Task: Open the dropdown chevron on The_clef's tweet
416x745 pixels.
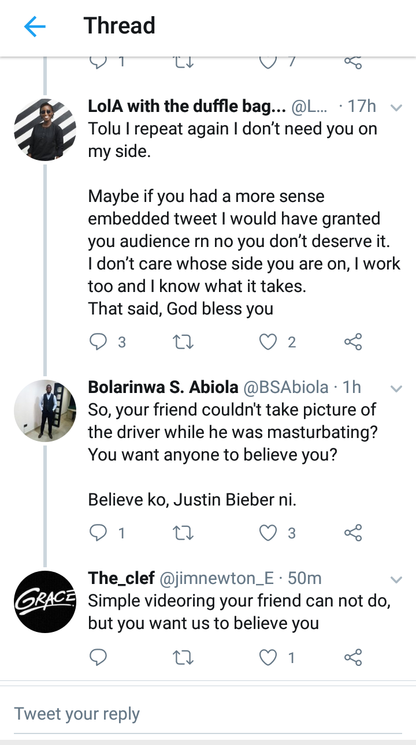Action: tap(396, 579)
